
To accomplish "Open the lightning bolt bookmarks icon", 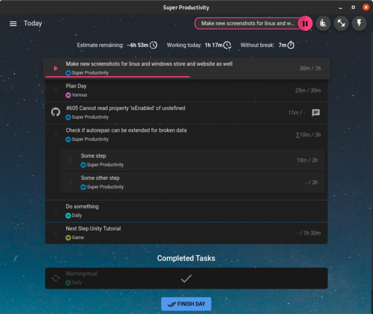I will point(359,23).
